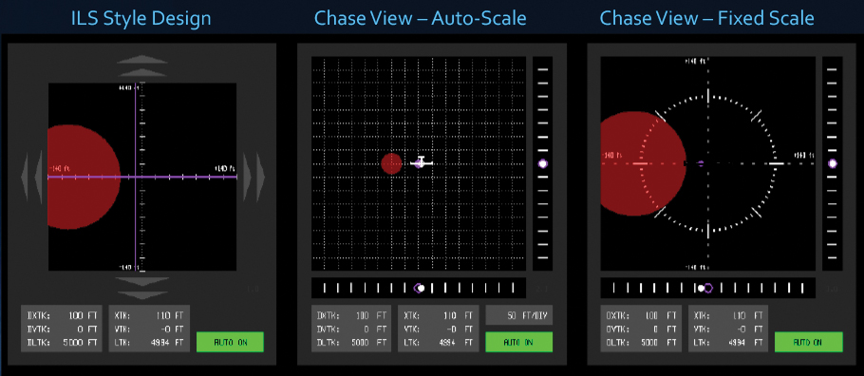Viewport: 864px width, 376px height.
Task: Click VTK -0 FT in the Fixed Scale panel
Action: [x=728, y=329]
